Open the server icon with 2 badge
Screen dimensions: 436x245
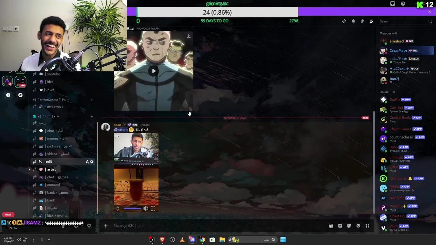[7, 81]
